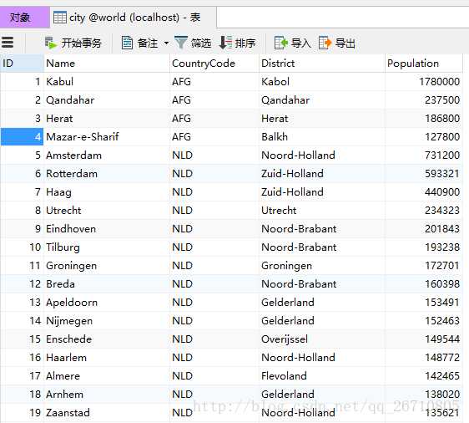Select the Balkh district cell

pyautogui.click(x=322, y=136)
